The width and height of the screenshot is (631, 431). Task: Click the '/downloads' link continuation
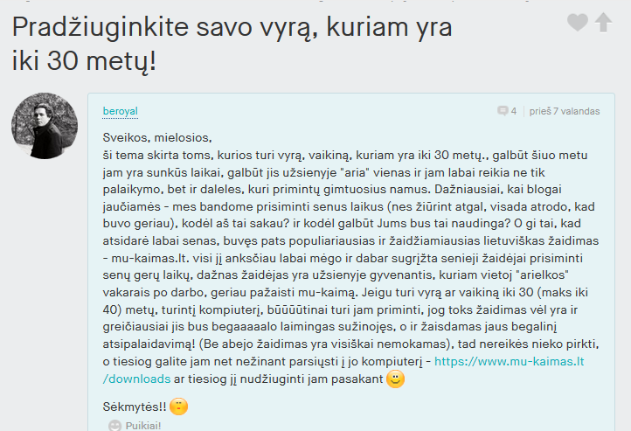click(x=137, y=379)
